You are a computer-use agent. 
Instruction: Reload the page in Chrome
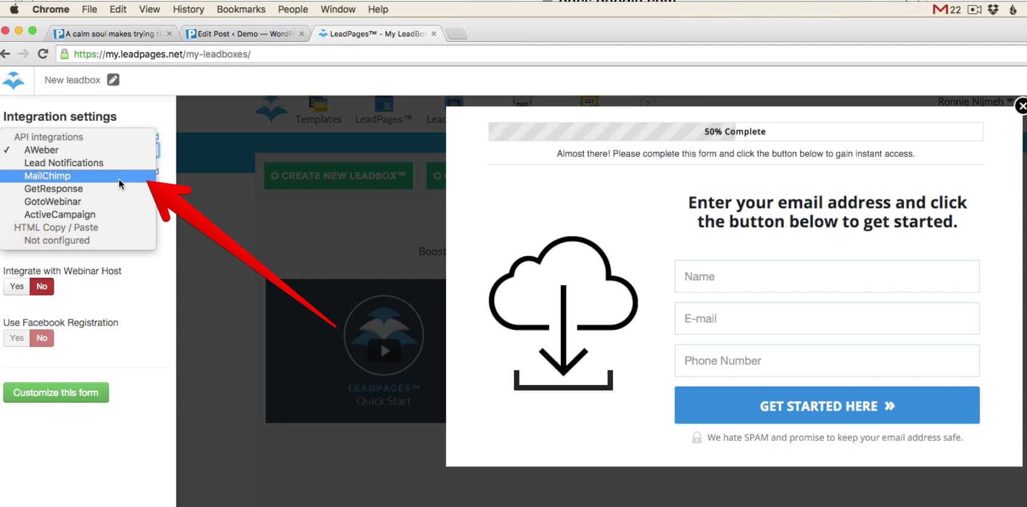(42, 54)
